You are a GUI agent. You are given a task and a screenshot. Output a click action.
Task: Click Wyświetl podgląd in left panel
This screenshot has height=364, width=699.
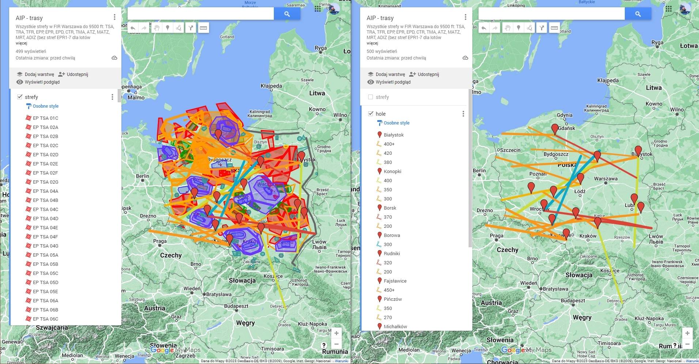[38, 82]
